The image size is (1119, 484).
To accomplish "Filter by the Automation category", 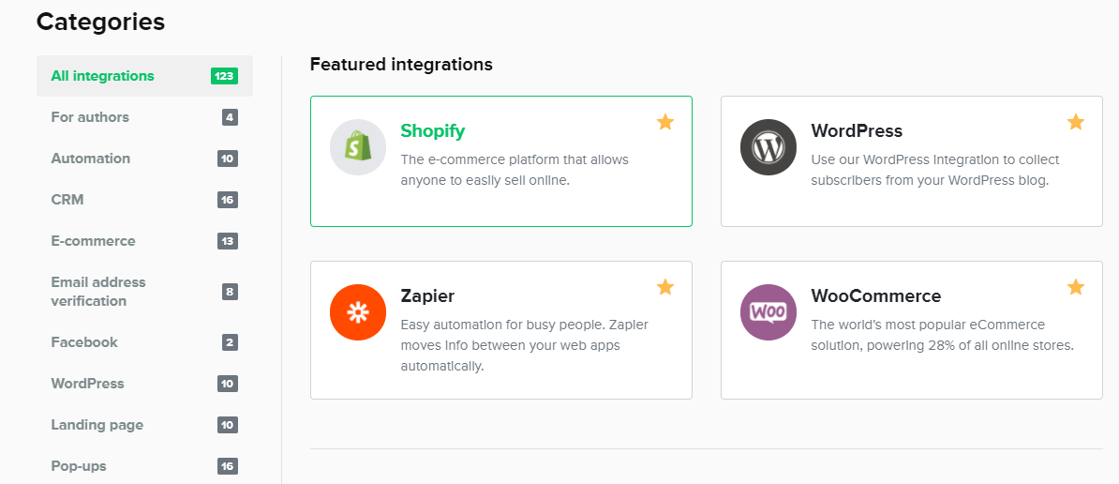I will [91, 159].
